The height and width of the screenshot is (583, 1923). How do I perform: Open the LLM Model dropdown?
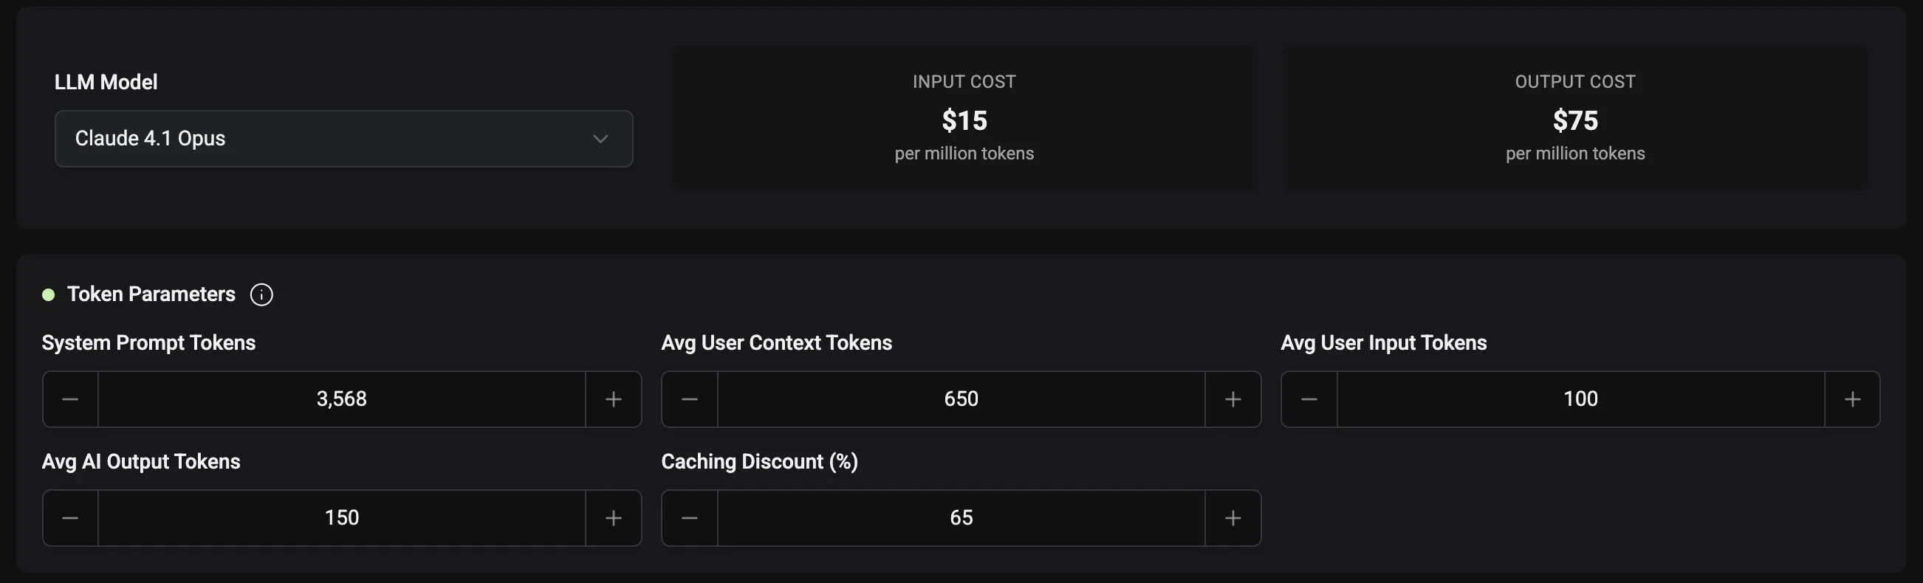coord(343,139)
